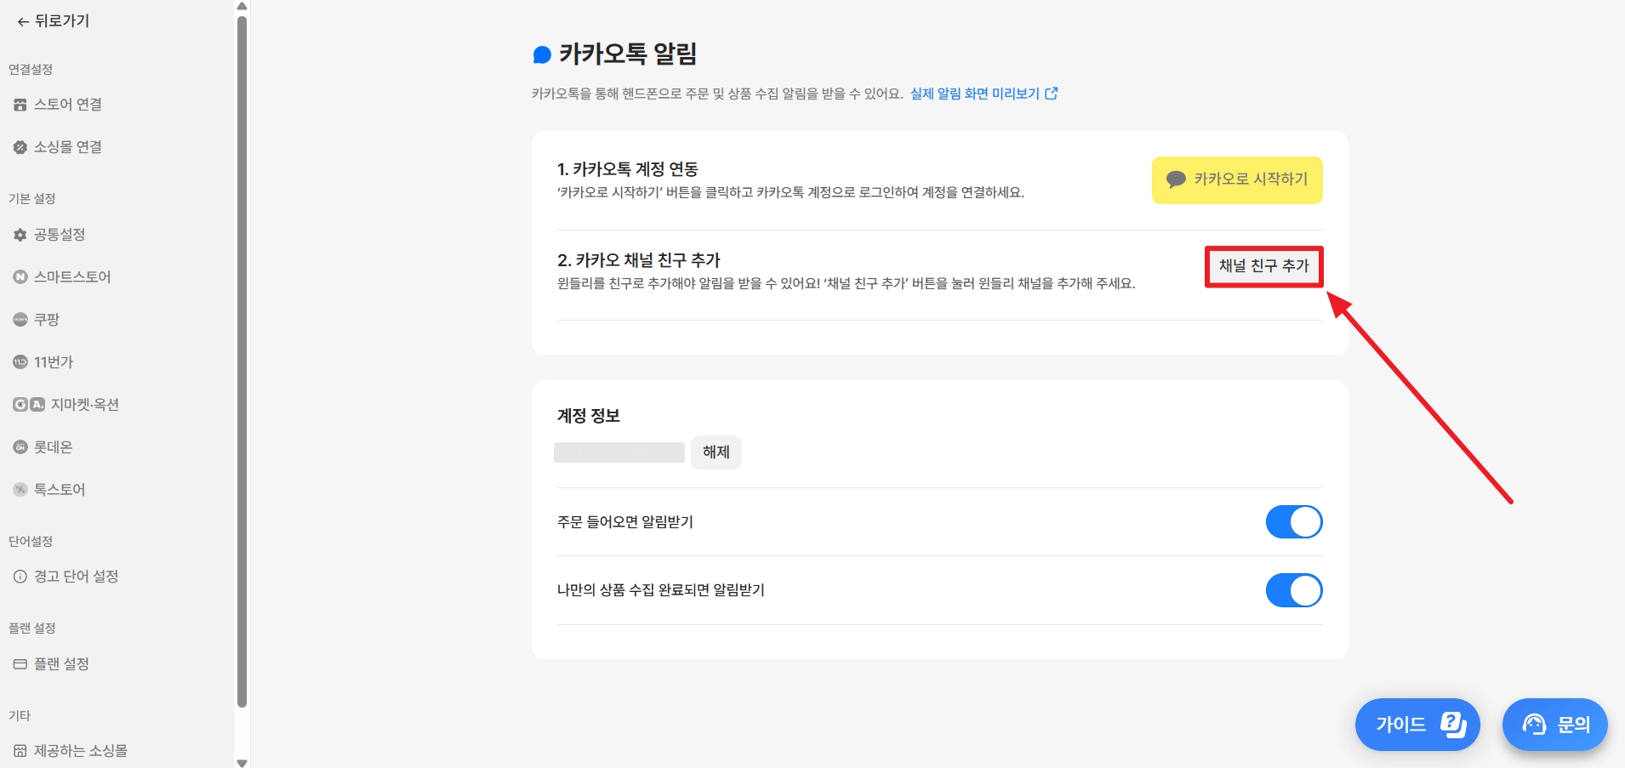Click the external link icon after 미리보기
This screenshot has width=1625, height=768.
click(x=1052, y=94)
